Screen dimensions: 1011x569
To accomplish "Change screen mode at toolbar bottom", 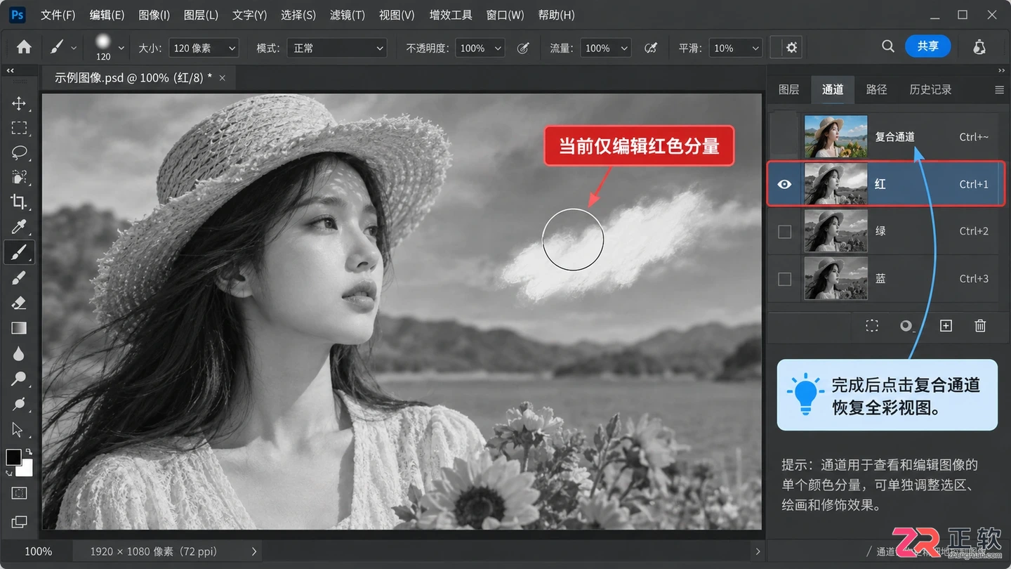I will (19, 521).
